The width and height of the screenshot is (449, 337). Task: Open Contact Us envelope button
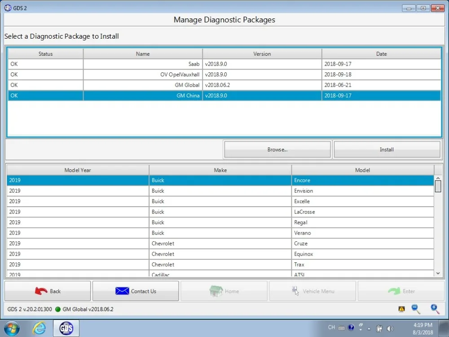click(x=136, y=291)
